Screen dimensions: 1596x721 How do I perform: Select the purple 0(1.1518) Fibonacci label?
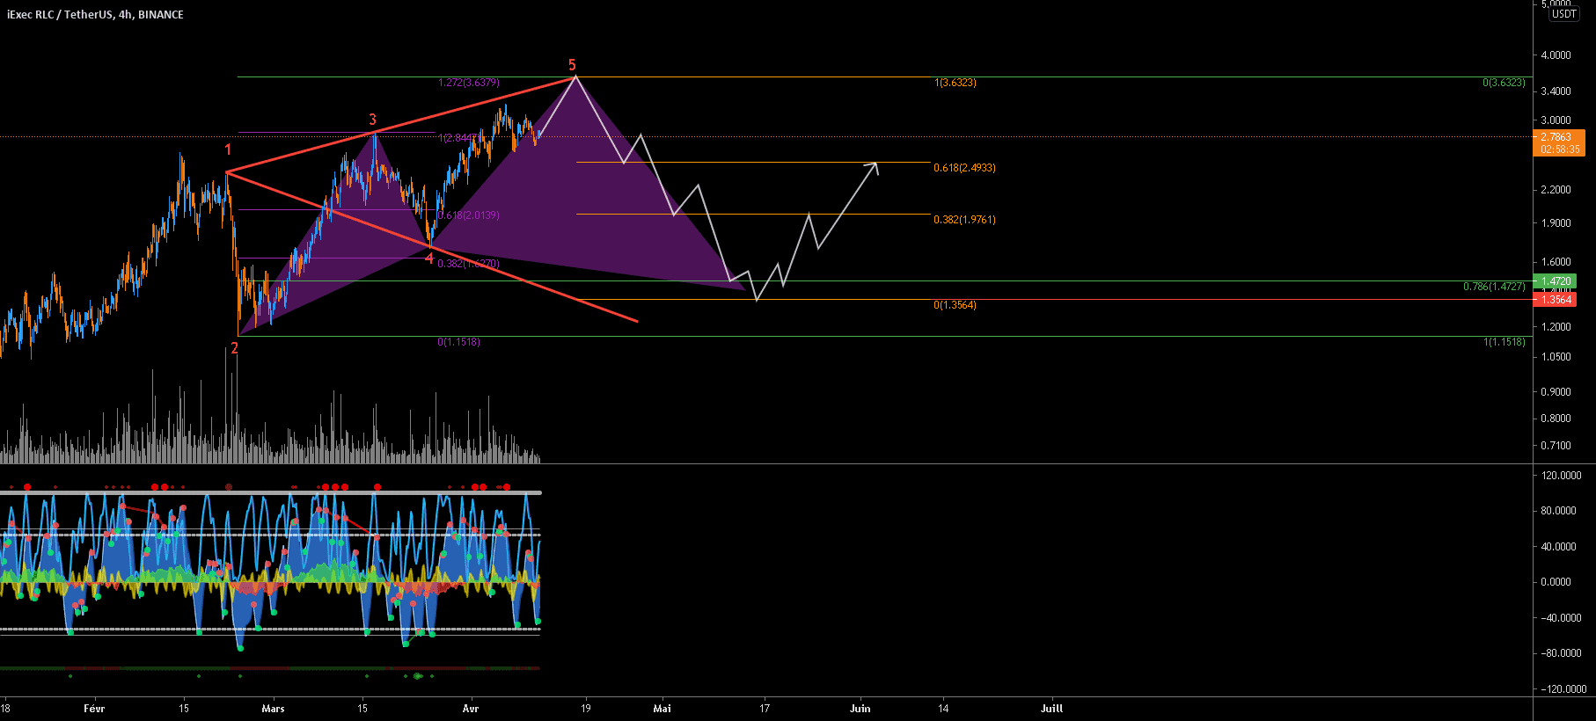(x=459, y=342)
